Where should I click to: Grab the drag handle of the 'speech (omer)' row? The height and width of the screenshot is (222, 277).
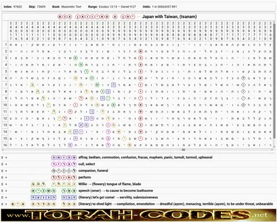pyautogui.click(x=2, y=191)
